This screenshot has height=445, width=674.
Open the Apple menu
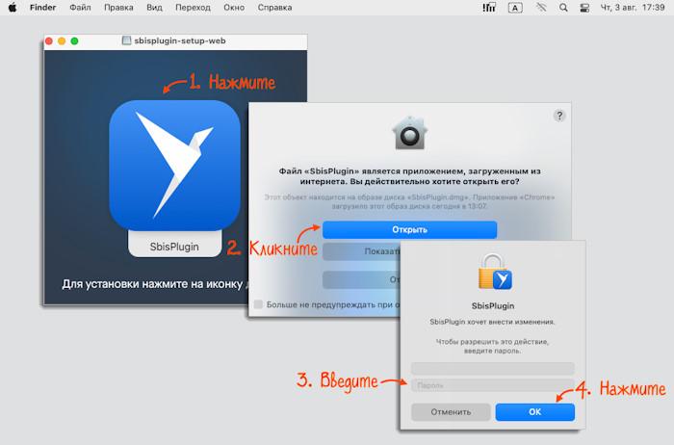click(13, 8)
